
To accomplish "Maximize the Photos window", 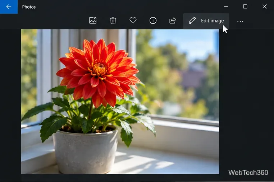I will [x=245, y=6].
